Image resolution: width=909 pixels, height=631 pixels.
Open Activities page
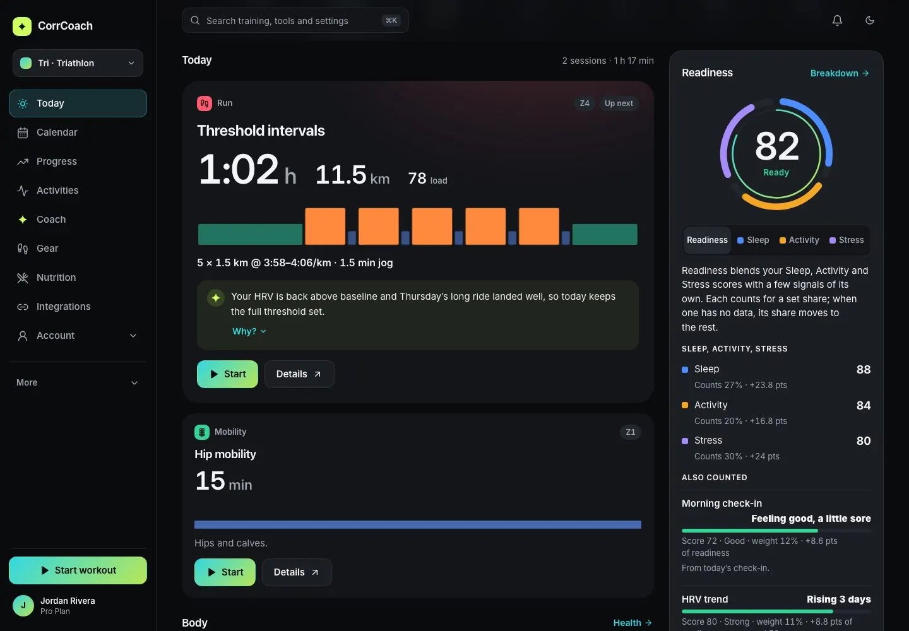(x=78, y=191)
